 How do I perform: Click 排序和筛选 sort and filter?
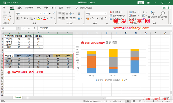tap(153, 15)
